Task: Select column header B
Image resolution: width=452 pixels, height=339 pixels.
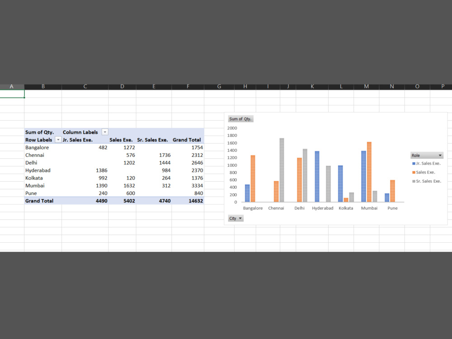Action: pyautogui.click(x=43, y=86)
